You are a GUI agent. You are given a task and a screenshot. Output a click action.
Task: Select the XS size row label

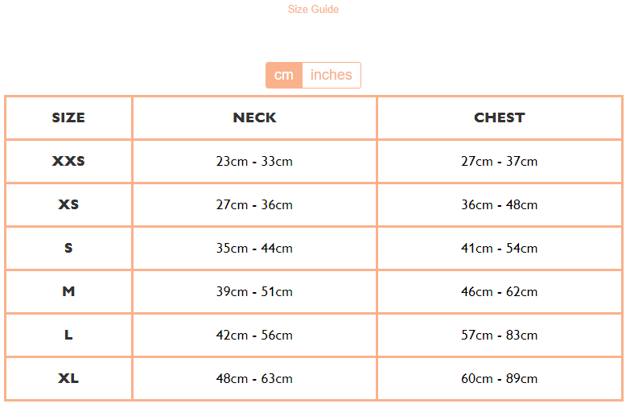68,204
